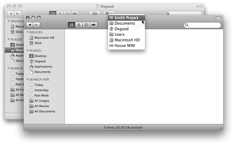Viewport: 233px width, 145px height.
Task: Open Applications in front window sidebar
Action: (x=43, y=67)
